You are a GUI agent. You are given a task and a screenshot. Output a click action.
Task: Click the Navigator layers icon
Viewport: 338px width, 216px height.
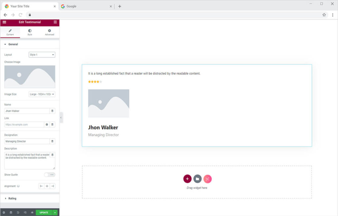[11, 213]
